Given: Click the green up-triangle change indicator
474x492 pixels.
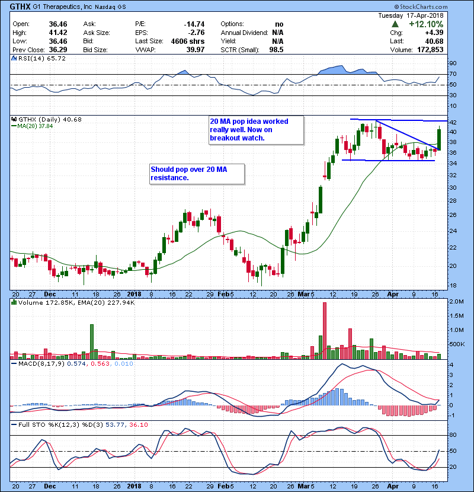Looking at the screenshot, I should point(395,24).
